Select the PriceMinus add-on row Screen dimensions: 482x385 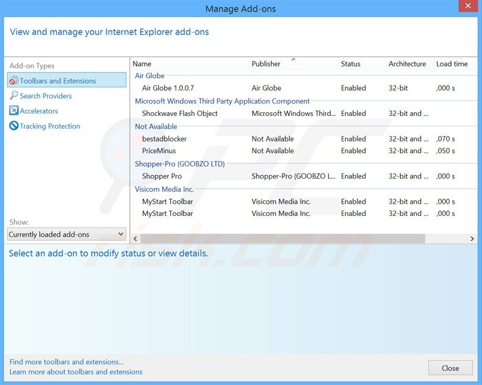coord(159,151)
